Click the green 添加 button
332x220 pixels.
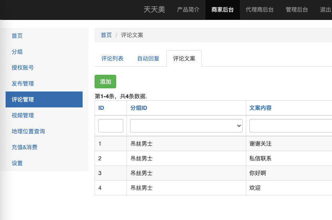click(105, 82)
